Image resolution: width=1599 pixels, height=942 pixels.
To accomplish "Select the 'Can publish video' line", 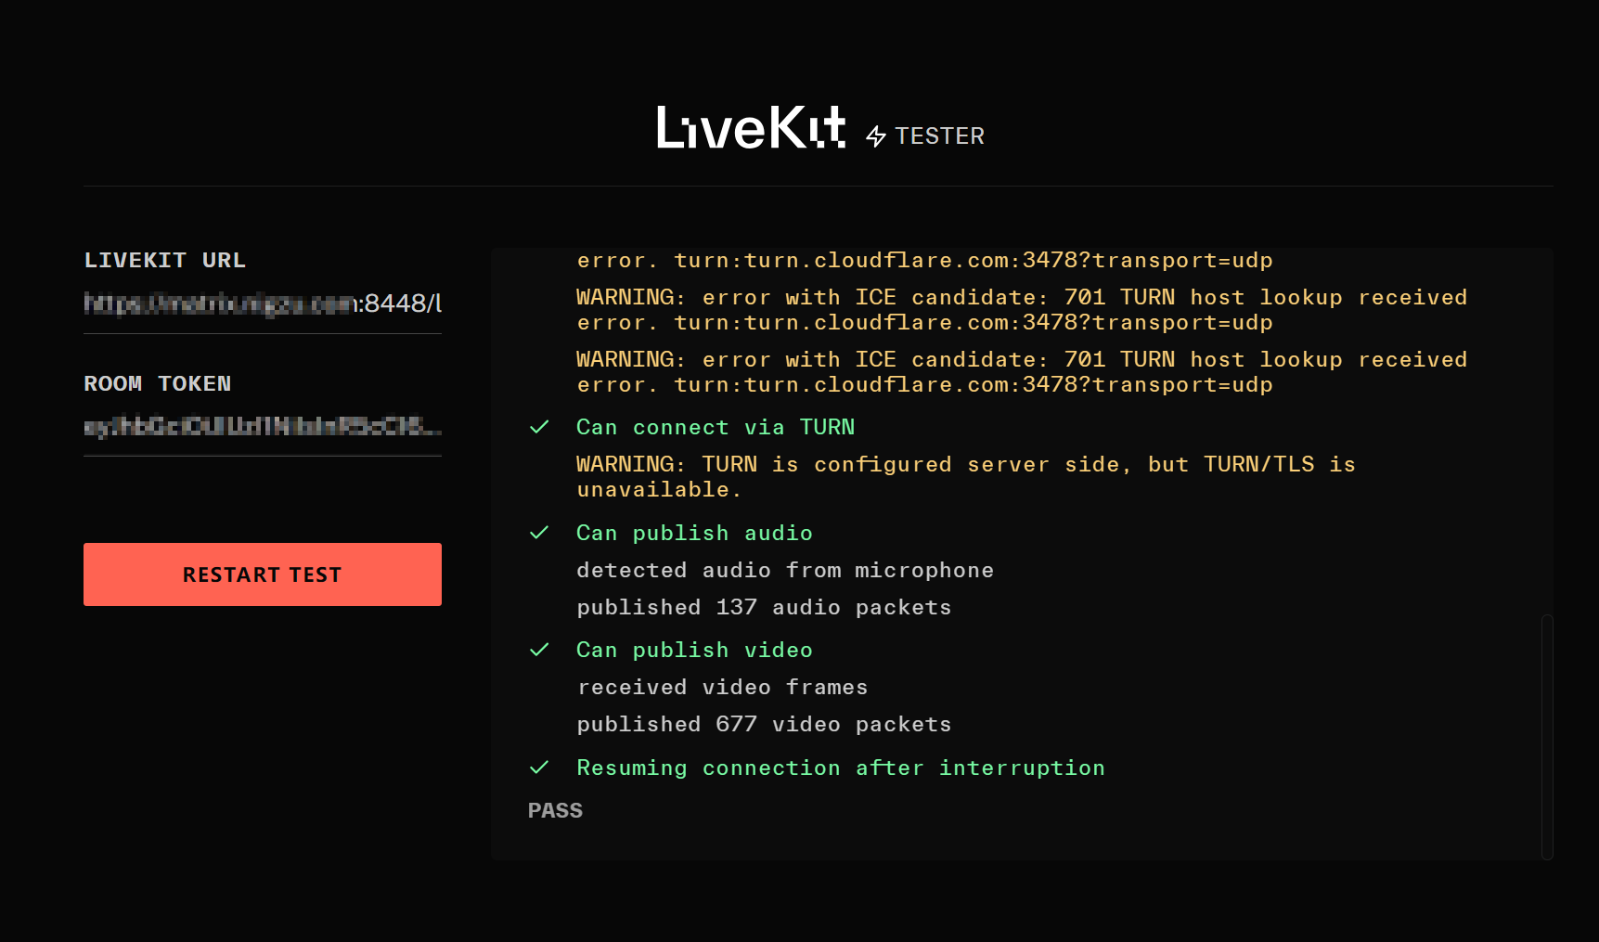I will coord(694,650).
